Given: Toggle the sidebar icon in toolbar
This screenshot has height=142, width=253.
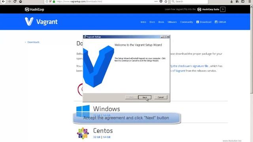Looking at the screenshot, I should (x=243, y=2).
